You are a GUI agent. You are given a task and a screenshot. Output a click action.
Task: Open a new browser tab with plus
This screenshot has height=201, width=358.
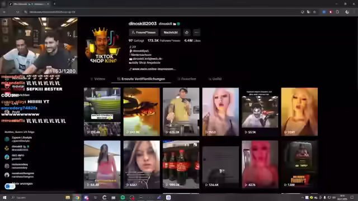click(54, 4)
